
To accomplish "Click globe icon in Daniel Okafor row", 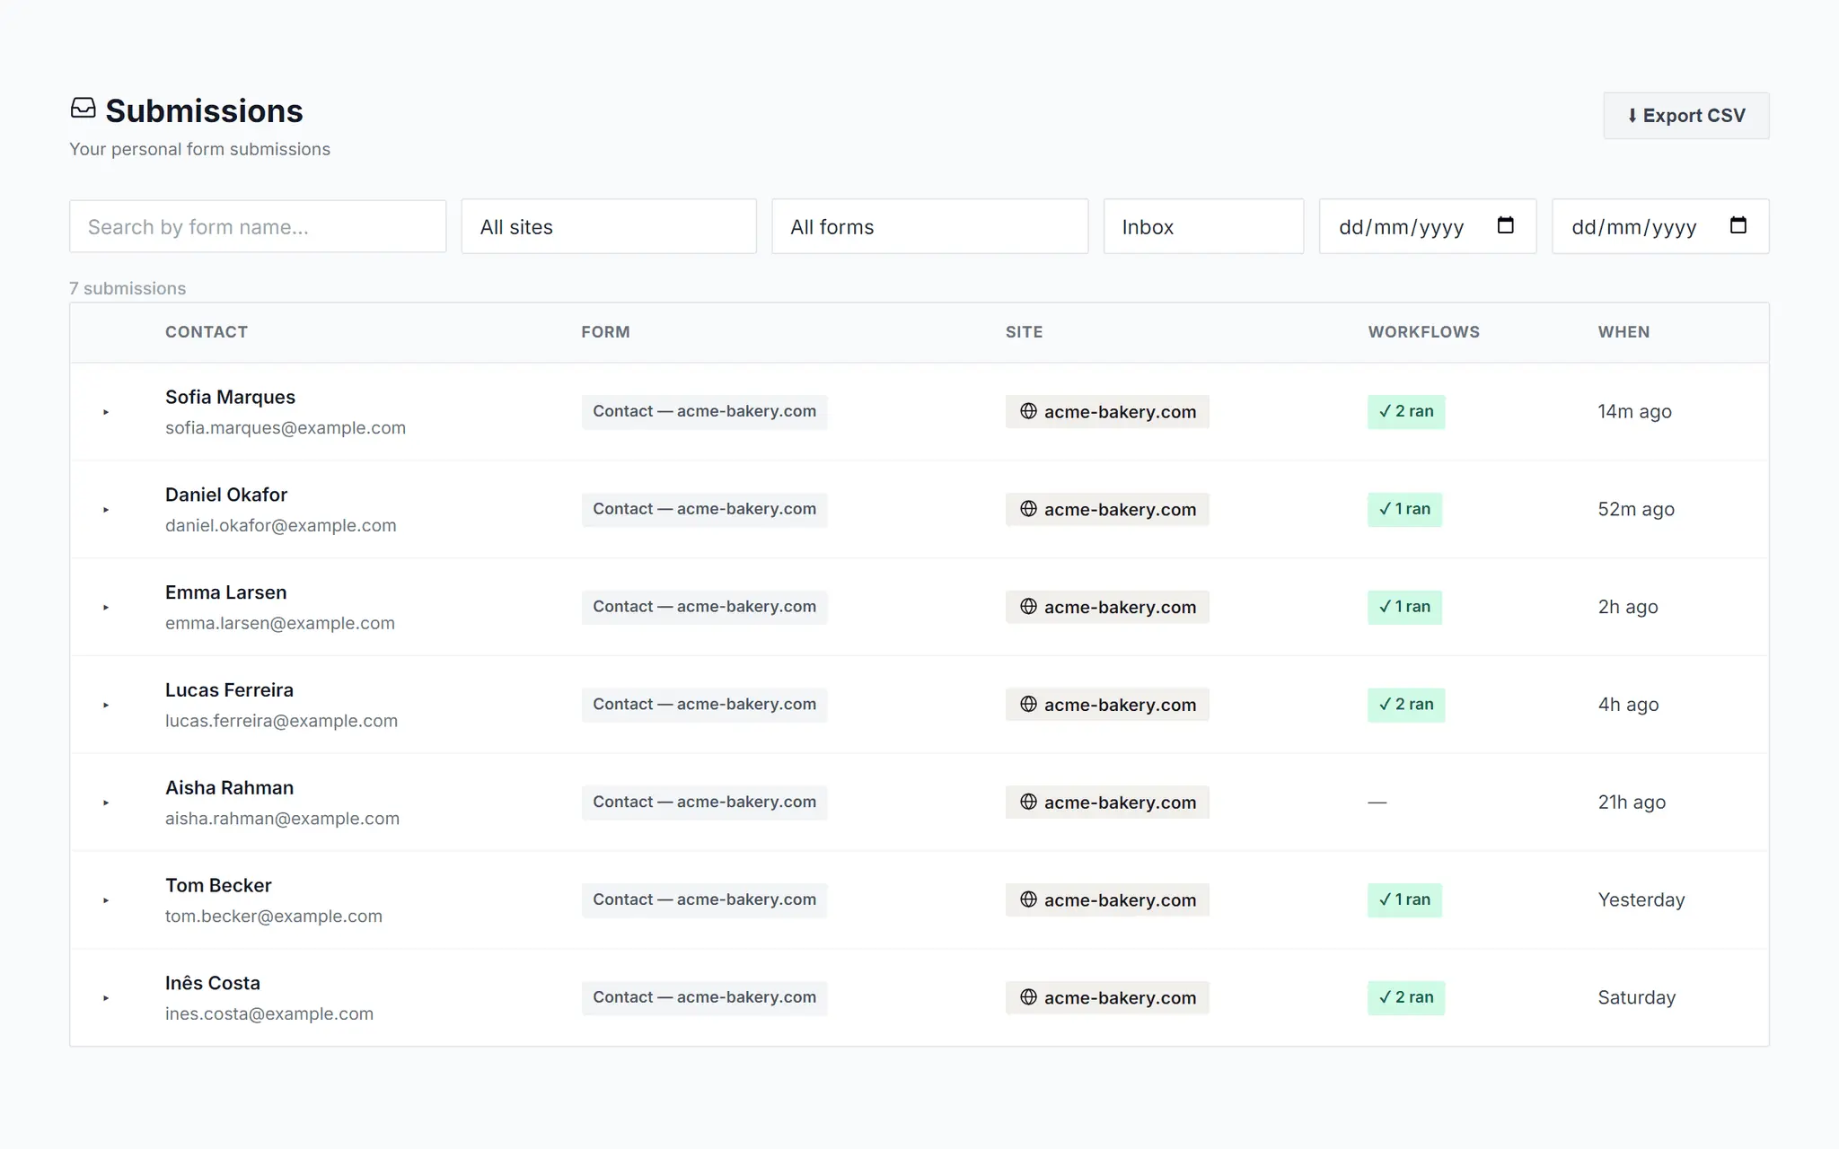I will (1028, 509).
